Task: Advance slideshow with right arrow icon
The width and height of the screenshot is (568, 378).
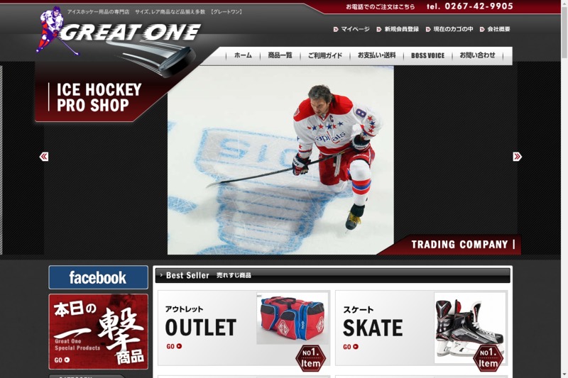Action: [x=517, y=157]
